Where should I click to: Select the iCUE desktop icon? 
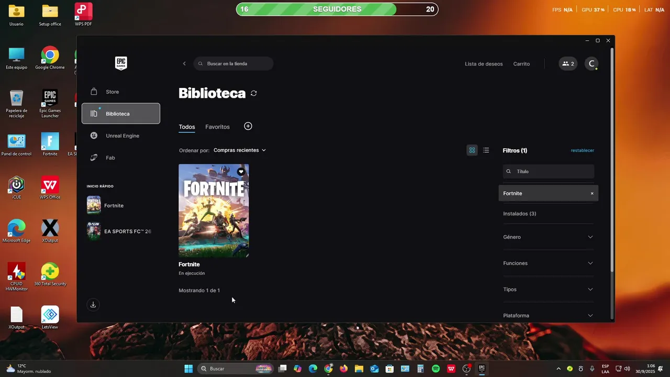tap(16, 188)
